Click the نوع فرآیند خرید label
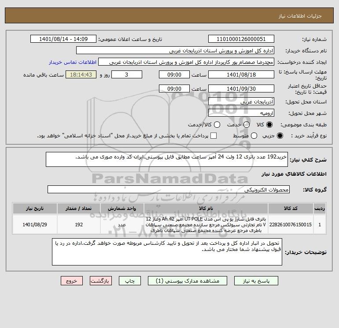Image resolution: width=339 pixels, height=328 pixels. point(309,136)
